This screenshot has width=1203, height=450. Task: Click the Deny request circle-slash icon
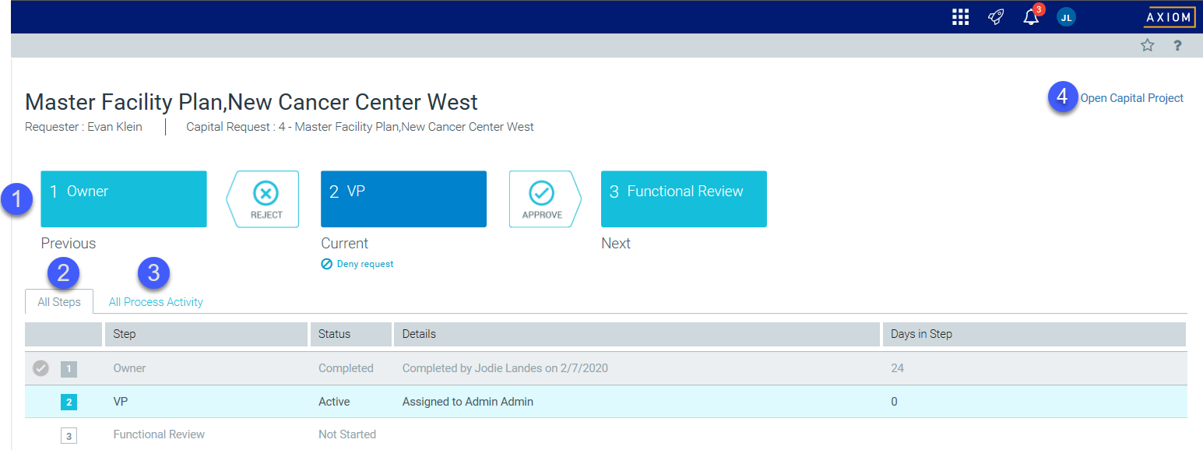(x=327, y=264)
